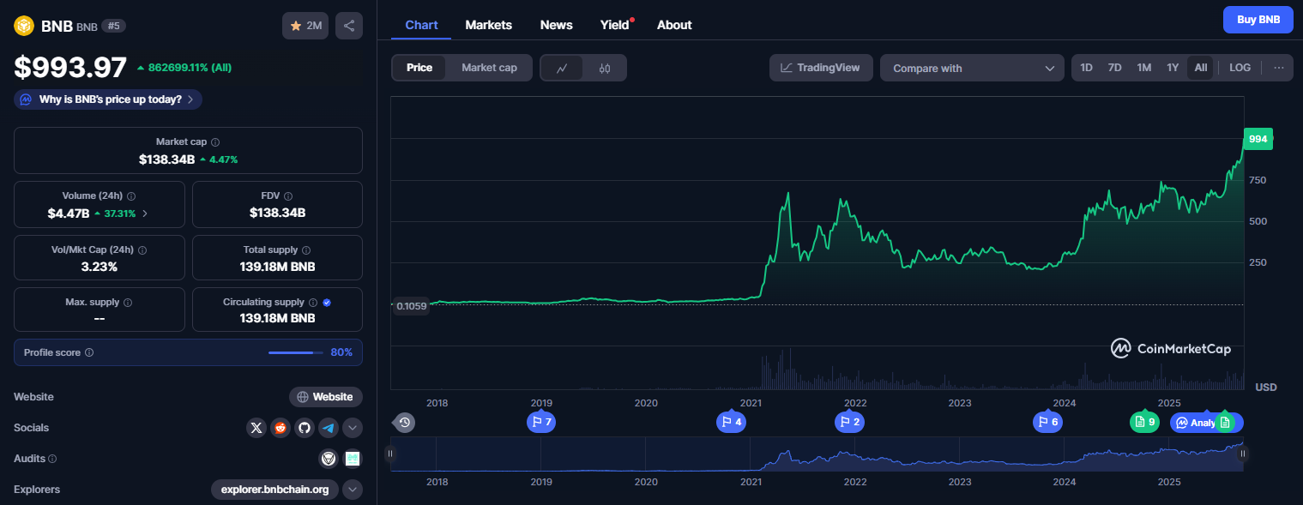The height and width of the screenshot is (505, 1303).
Task: Open the second audit provider teal icon
Action: (x=353, y=459)
